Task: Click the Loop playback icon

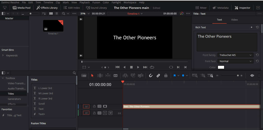Action: point(152,67)
